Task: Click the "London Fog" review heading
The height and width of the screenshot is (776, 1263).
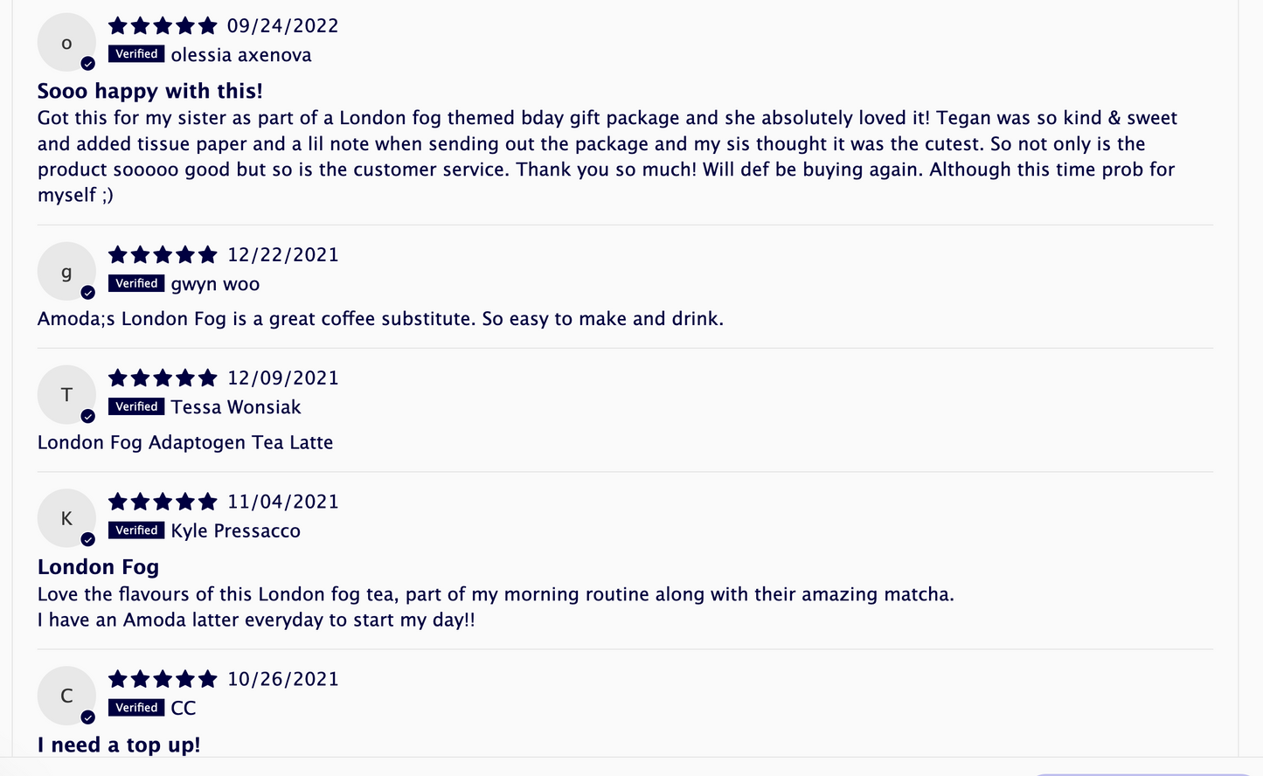Action: click(98, 567)
